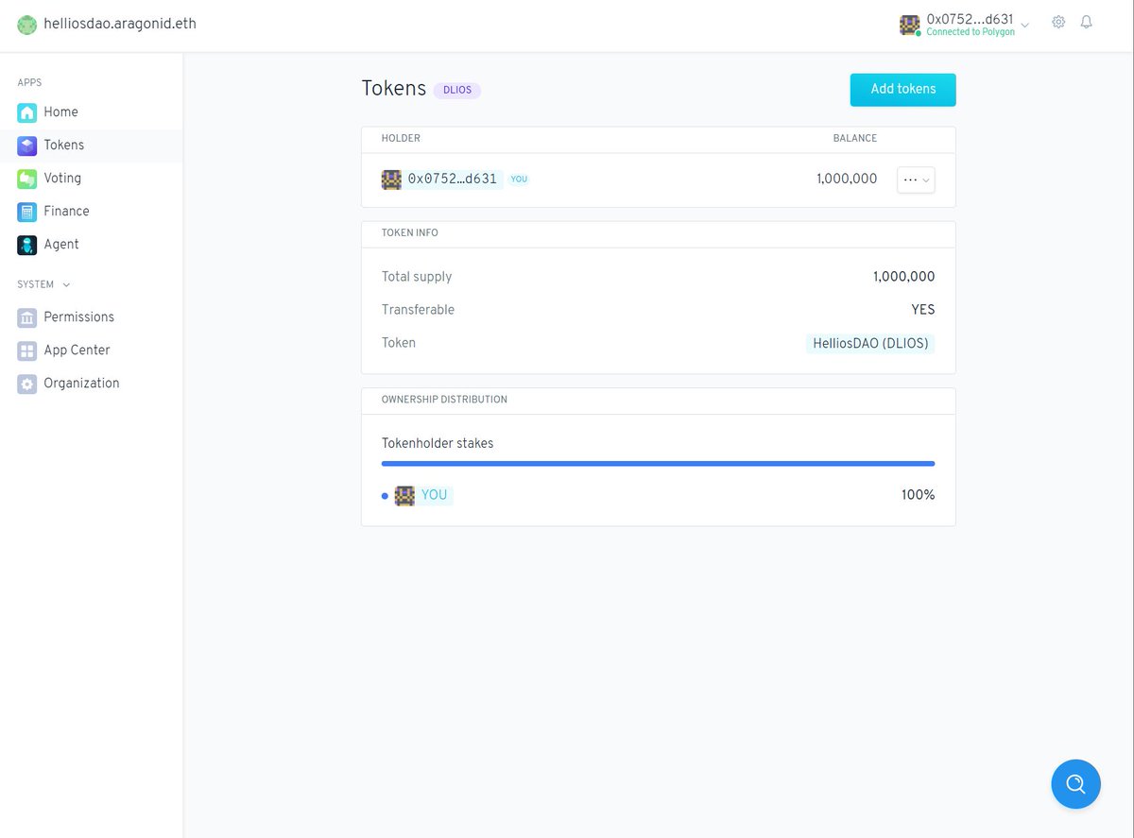The width and height of the screenshot is (1134, 838).
Task: Click the 0x0752…d631 holder address badge
Action: (442, 180)
